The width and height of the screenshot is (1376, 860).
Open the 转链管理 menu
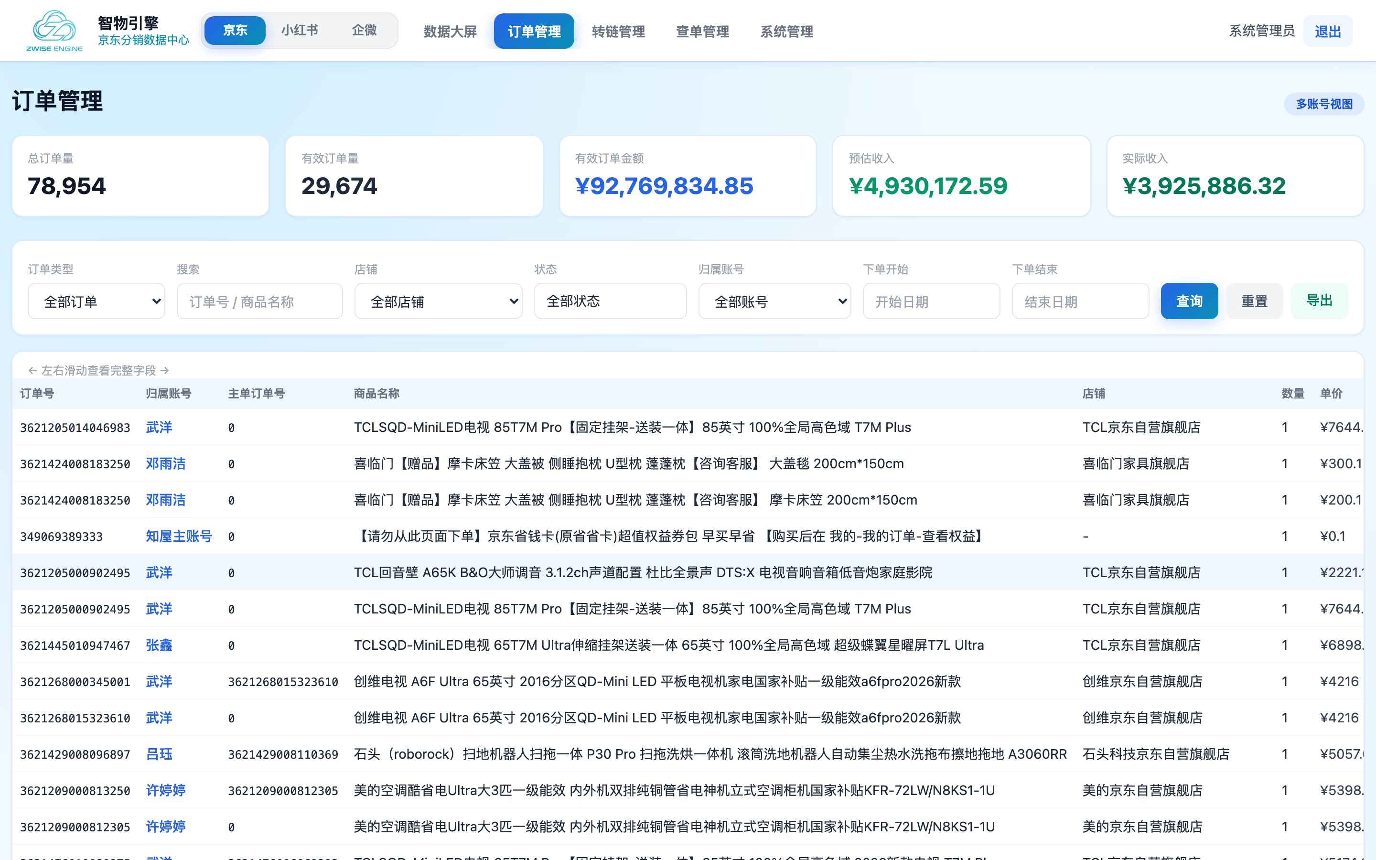tap(618, 31)
